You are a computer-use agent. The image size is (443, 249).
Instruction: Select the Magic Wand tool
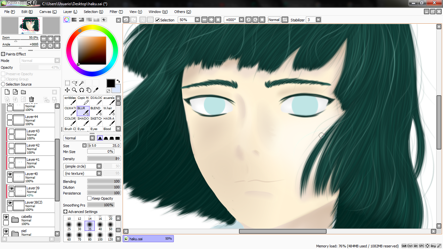[81, 83]
